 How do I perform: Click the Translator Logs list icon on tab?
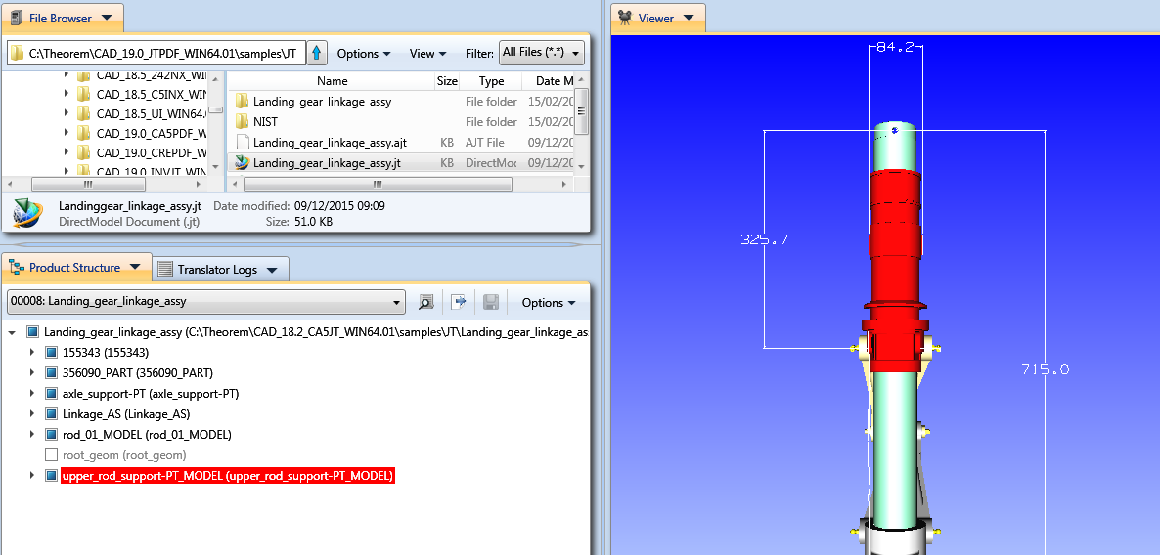(x=165, y=269)
